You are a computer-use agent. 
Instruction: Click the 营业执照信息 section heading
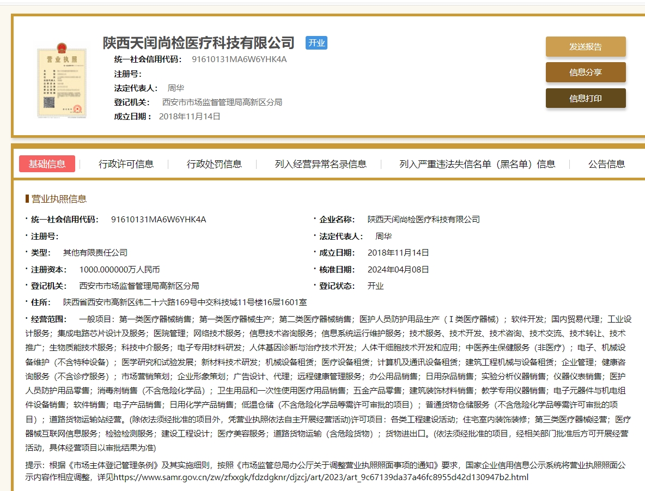[x=59, y=199]
